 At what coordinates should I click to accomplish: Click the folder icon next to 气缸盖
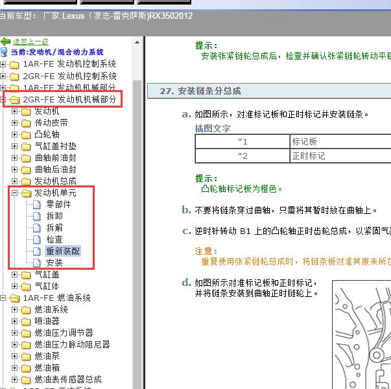(x=26, y=275)
